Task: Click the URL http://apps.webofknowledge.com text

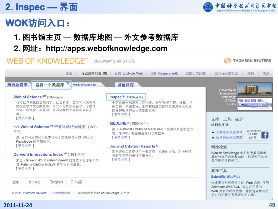Action: pyautogui.click(x=106, y=48)
